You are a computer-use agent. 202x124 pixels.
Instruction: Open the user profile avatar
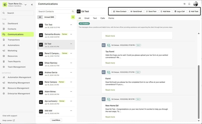(196, 4)
